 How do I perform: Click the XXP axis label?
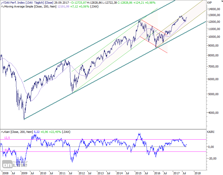coord(209,3)
